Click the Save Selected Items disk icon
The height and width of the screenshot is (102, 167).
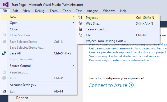pyautogui.click(x=4, y=41)
